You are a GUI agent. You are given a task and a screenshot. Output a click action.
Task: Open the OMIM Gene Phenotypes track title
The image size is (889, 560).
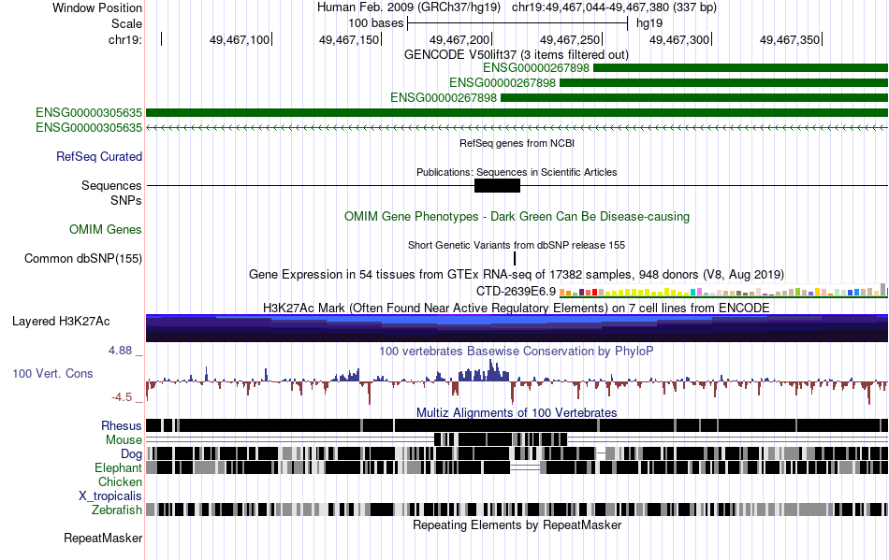click(x=517, y=216)
